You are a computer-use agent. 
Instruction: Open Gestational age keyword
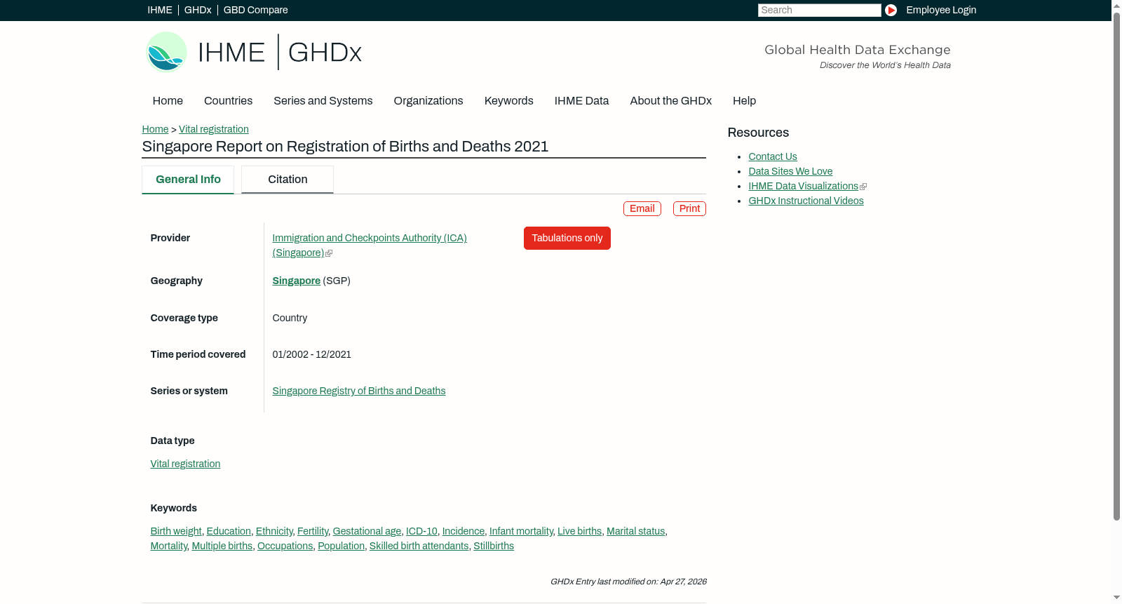[x=367, y=531]
